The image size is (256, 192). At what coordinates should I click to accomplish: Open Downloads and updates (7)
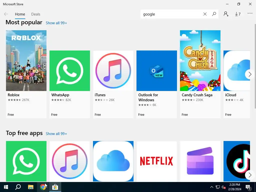[238, 14]
